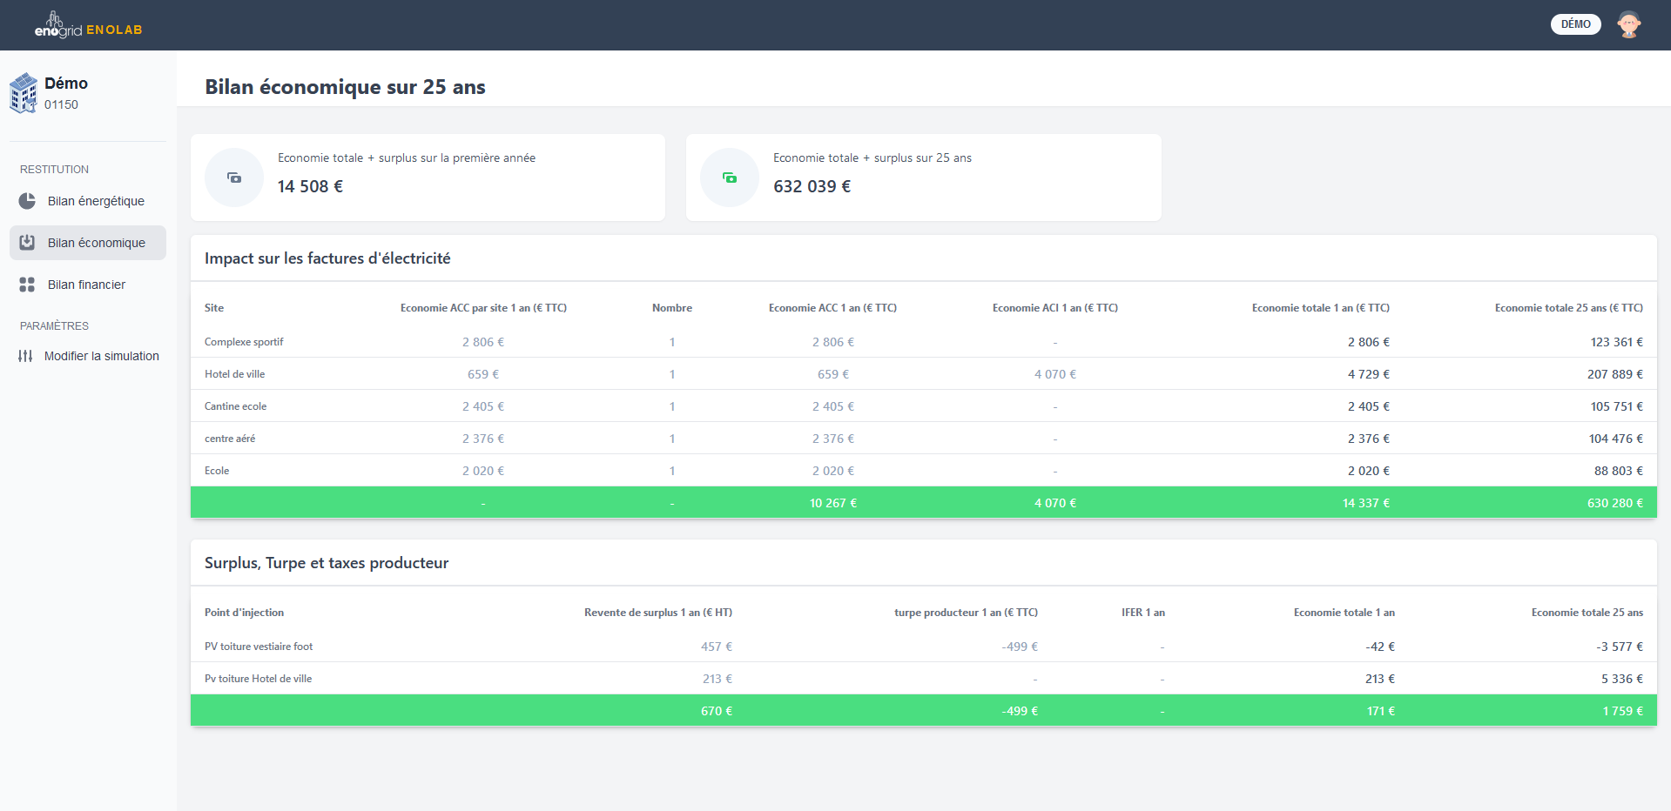Click the grey money icon for first year
This screenshot has width=1671, height=811.
234,178
